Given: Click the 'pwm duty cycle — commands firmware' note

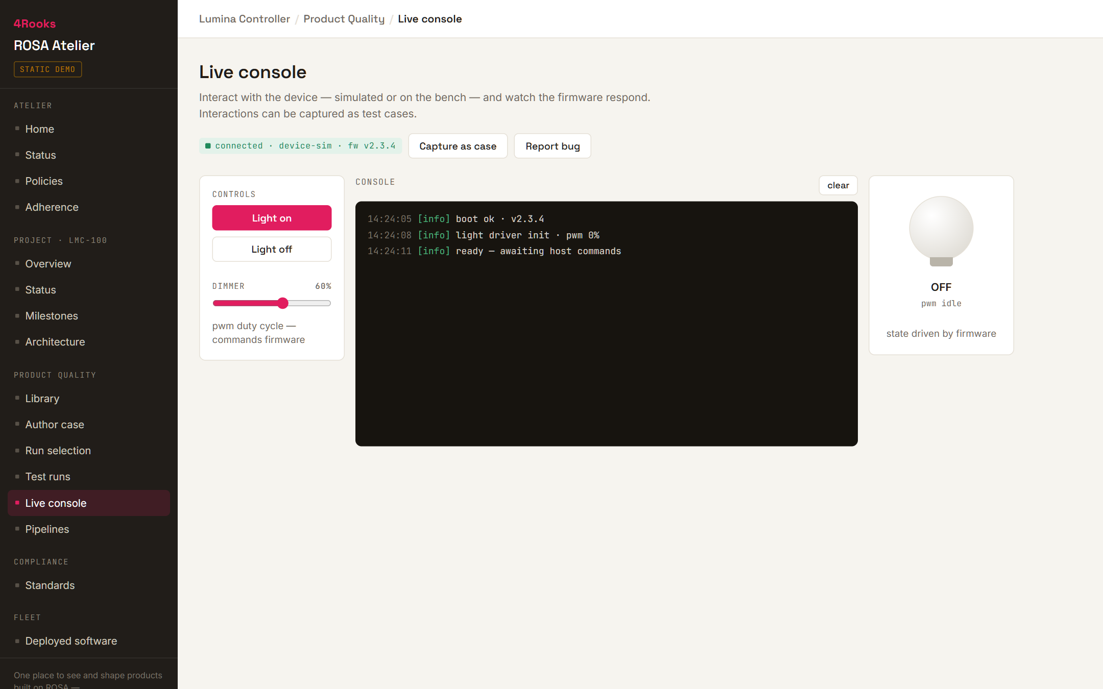Looking at the screenshot, I should click(x=258, y=333).
